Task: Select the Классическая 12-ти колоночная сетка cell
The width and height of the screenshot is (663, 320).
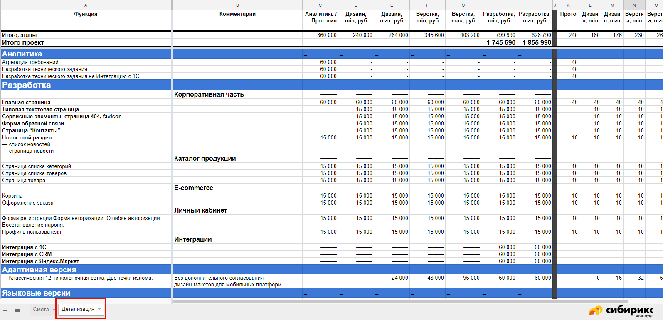Action: [x=86, y=281]
